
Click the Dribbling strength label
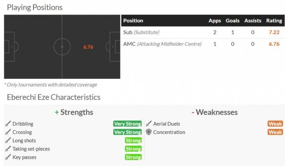point(23,124)
